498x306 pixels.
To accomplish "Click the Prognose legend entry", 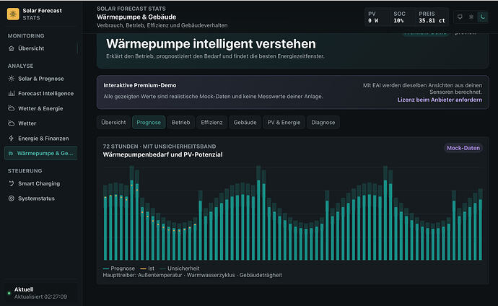I will [x=119, y=268].
